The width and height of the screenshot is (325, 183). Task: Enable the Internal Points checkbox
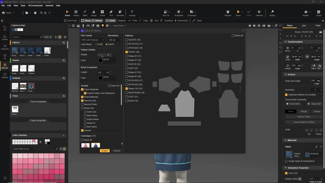point(82,105)
